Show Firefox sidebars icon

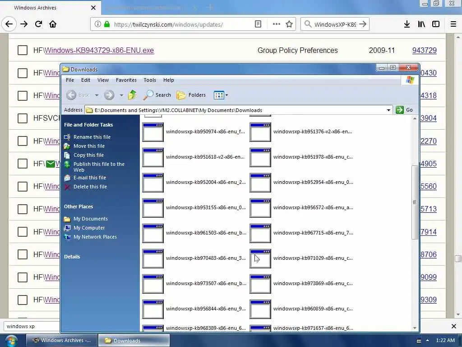coord(436,24)
